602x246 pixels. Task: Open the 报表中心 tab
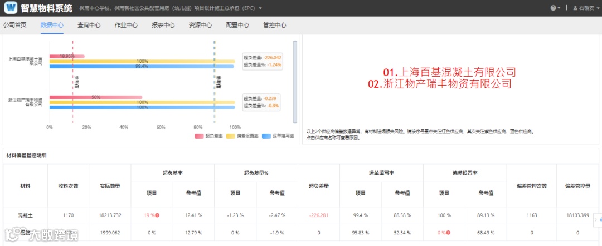tap(163, 25)
